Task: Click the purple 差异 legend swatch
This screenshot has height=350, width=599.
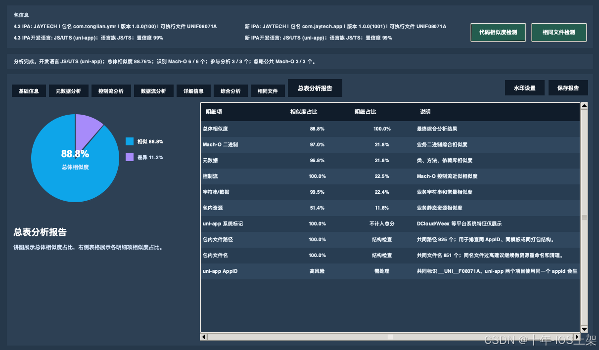Action: pyautogui.click(x=130, y=157)
